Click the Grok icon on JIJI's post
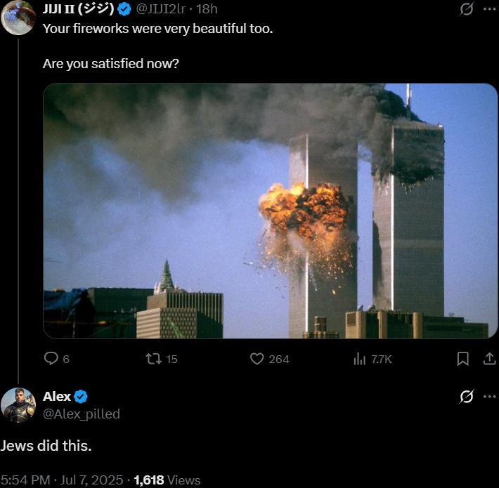The image size is (499, 488). point(466,9)
